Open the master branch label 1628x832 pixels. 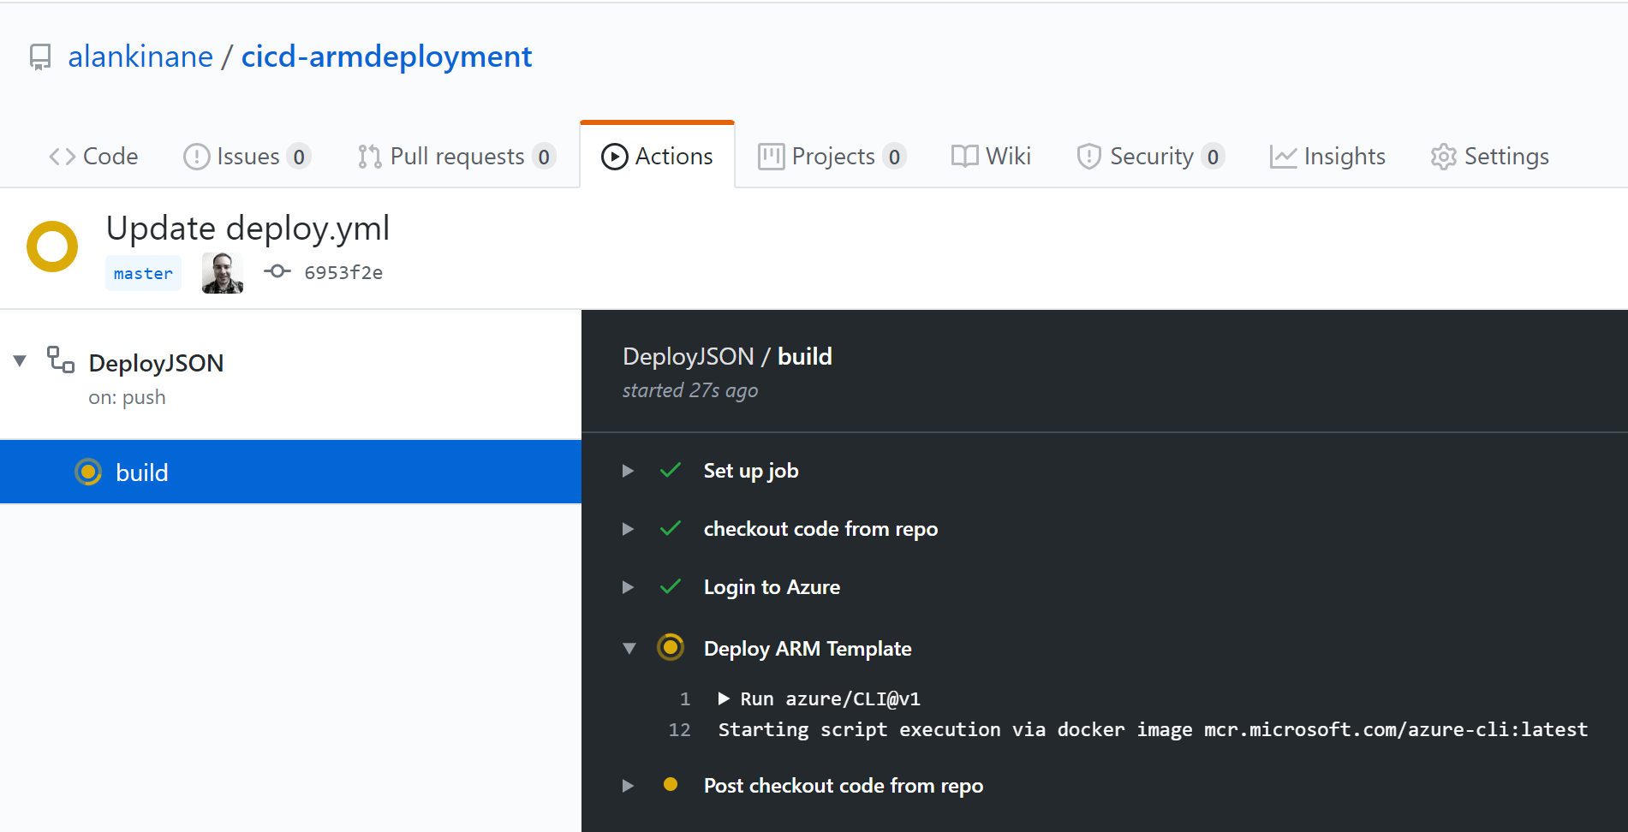(143, 274)
